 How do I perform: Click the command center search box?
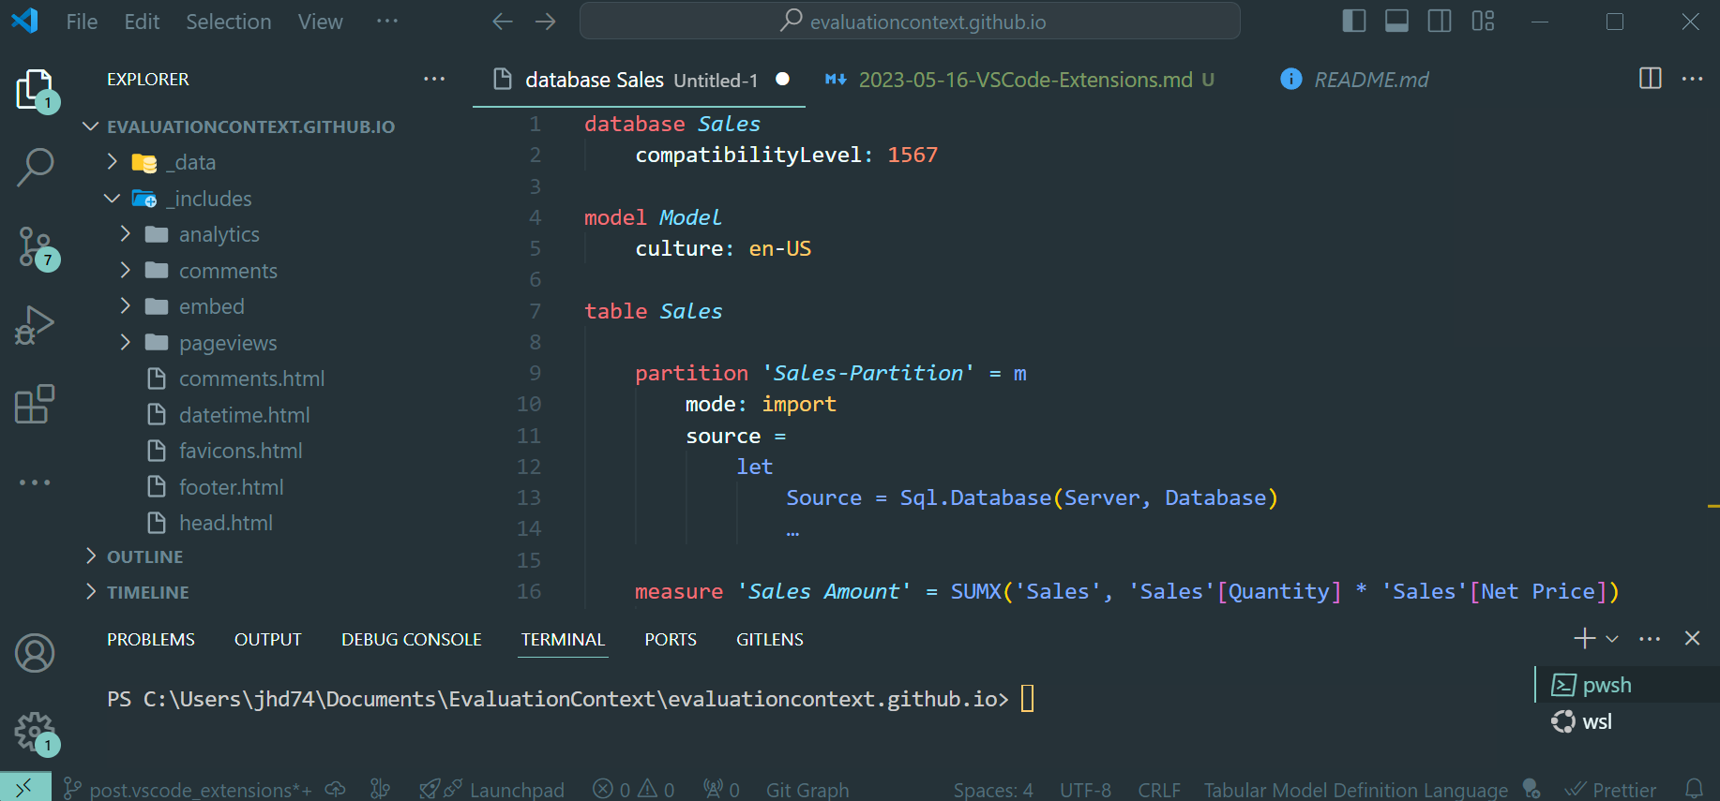[910, 22]
